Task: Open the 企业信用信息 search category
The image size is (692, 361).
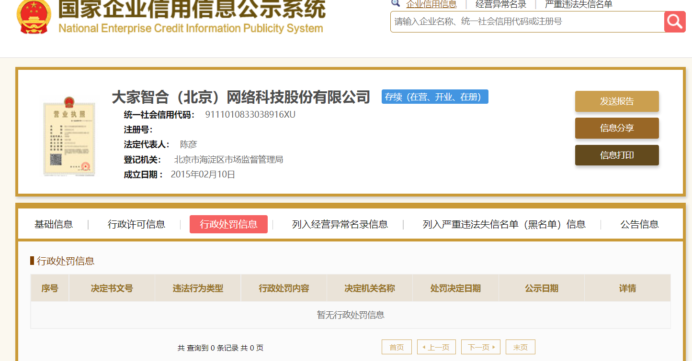Action: tap(431, 4)
